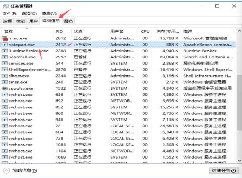Sort by the 描述 column header
This screenshot has height=178, width=242.
click(x=209, y=31)
